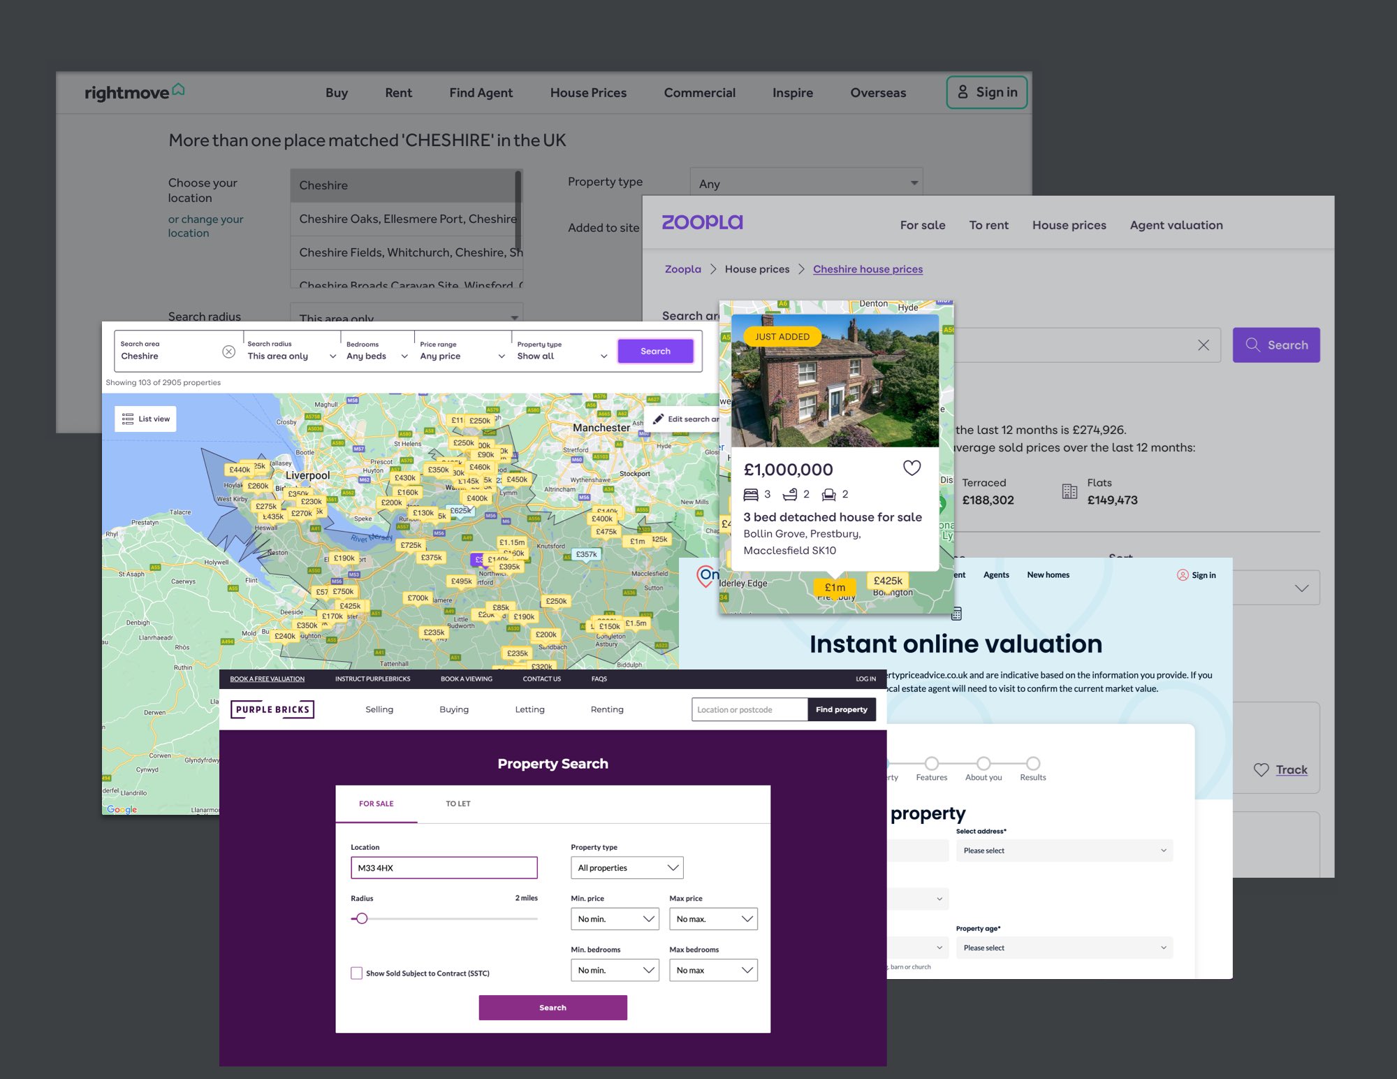Open Min. price No min. dropdown

(615, 919)
